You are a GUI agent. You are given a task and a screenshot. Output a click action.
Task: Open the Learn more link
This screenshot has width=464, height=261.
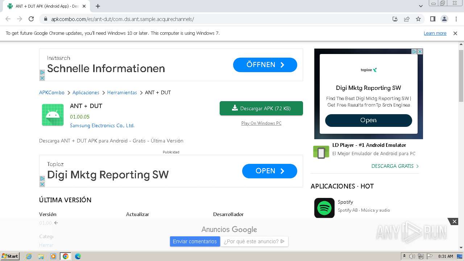coord(435,33)
